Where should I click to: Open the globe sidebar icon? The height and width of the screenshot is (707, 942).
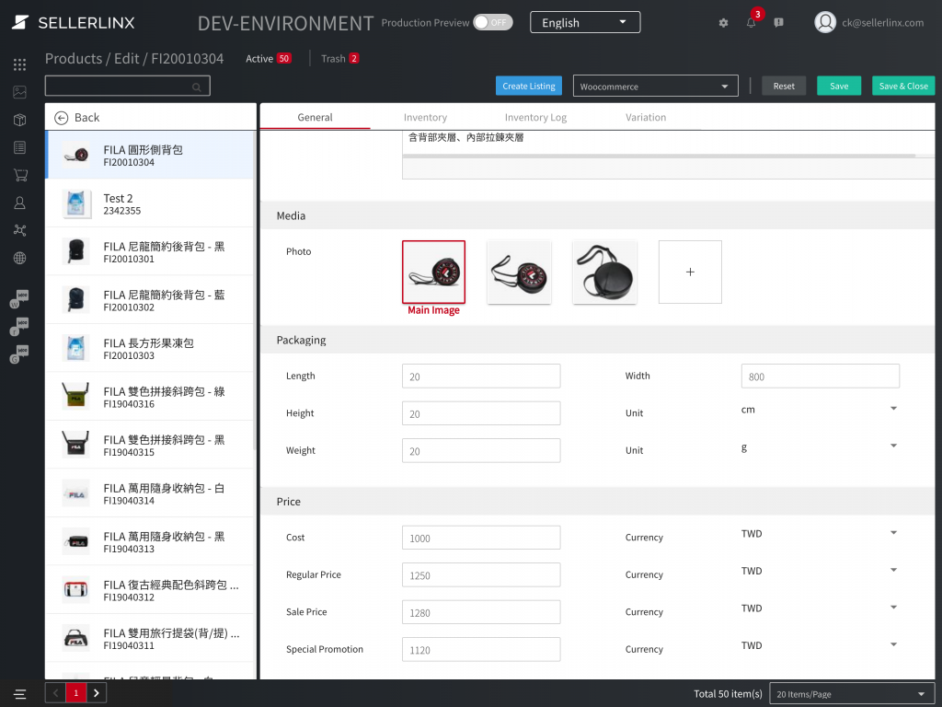pos(20,258)
